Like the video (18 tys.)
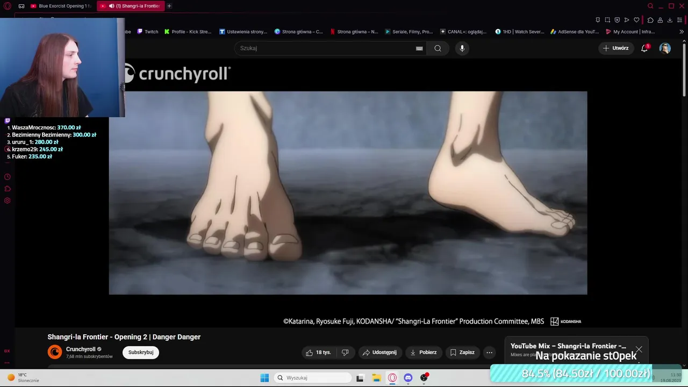688x387 pixels. coord(318,352)
